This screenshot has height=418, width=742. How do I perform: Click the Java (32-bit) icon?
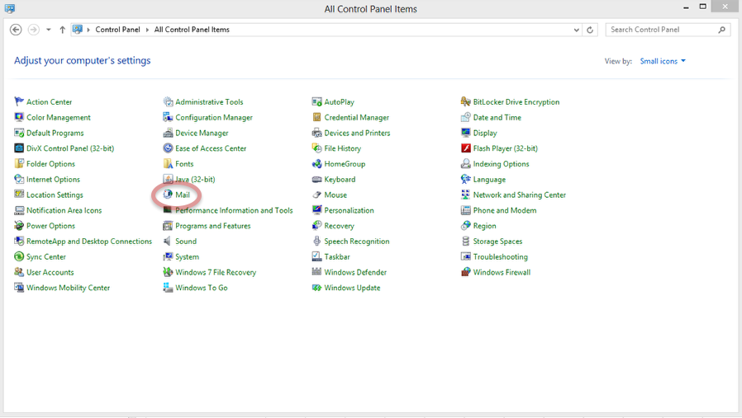tap(168, 179)
